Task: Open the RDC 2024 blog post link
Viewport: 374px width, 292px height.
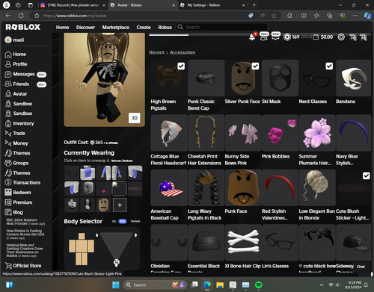Action: click(25, 222)
